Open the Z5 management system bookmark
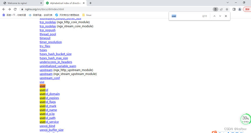Viewport: 251px width, 133px height. point(67,15)
